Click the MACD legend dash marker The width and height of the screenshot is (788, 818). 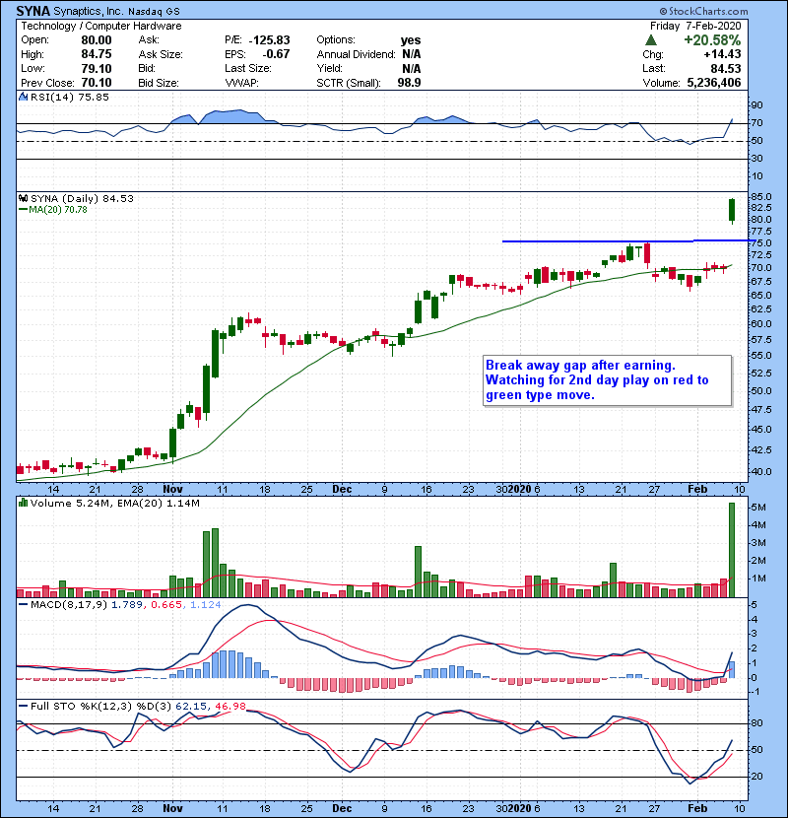tap(23, 605)
